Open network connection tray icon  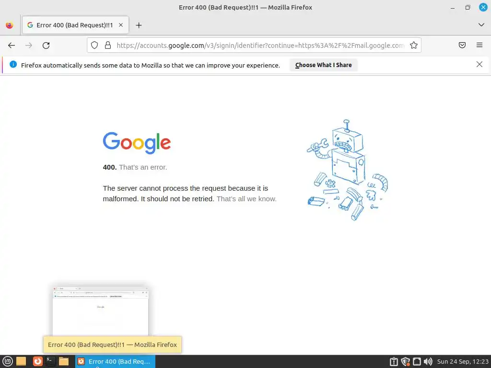417,361
